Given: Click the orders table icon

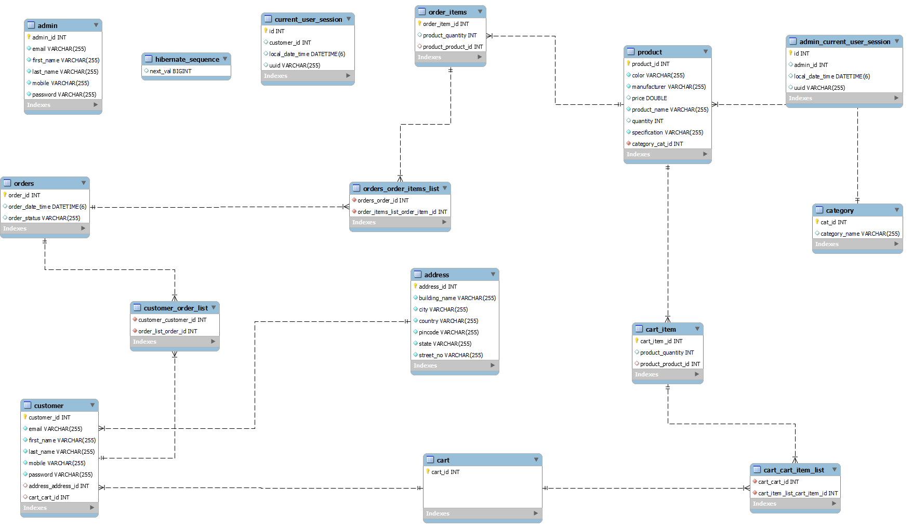Looking at the screenshot, I should (7, 183).
